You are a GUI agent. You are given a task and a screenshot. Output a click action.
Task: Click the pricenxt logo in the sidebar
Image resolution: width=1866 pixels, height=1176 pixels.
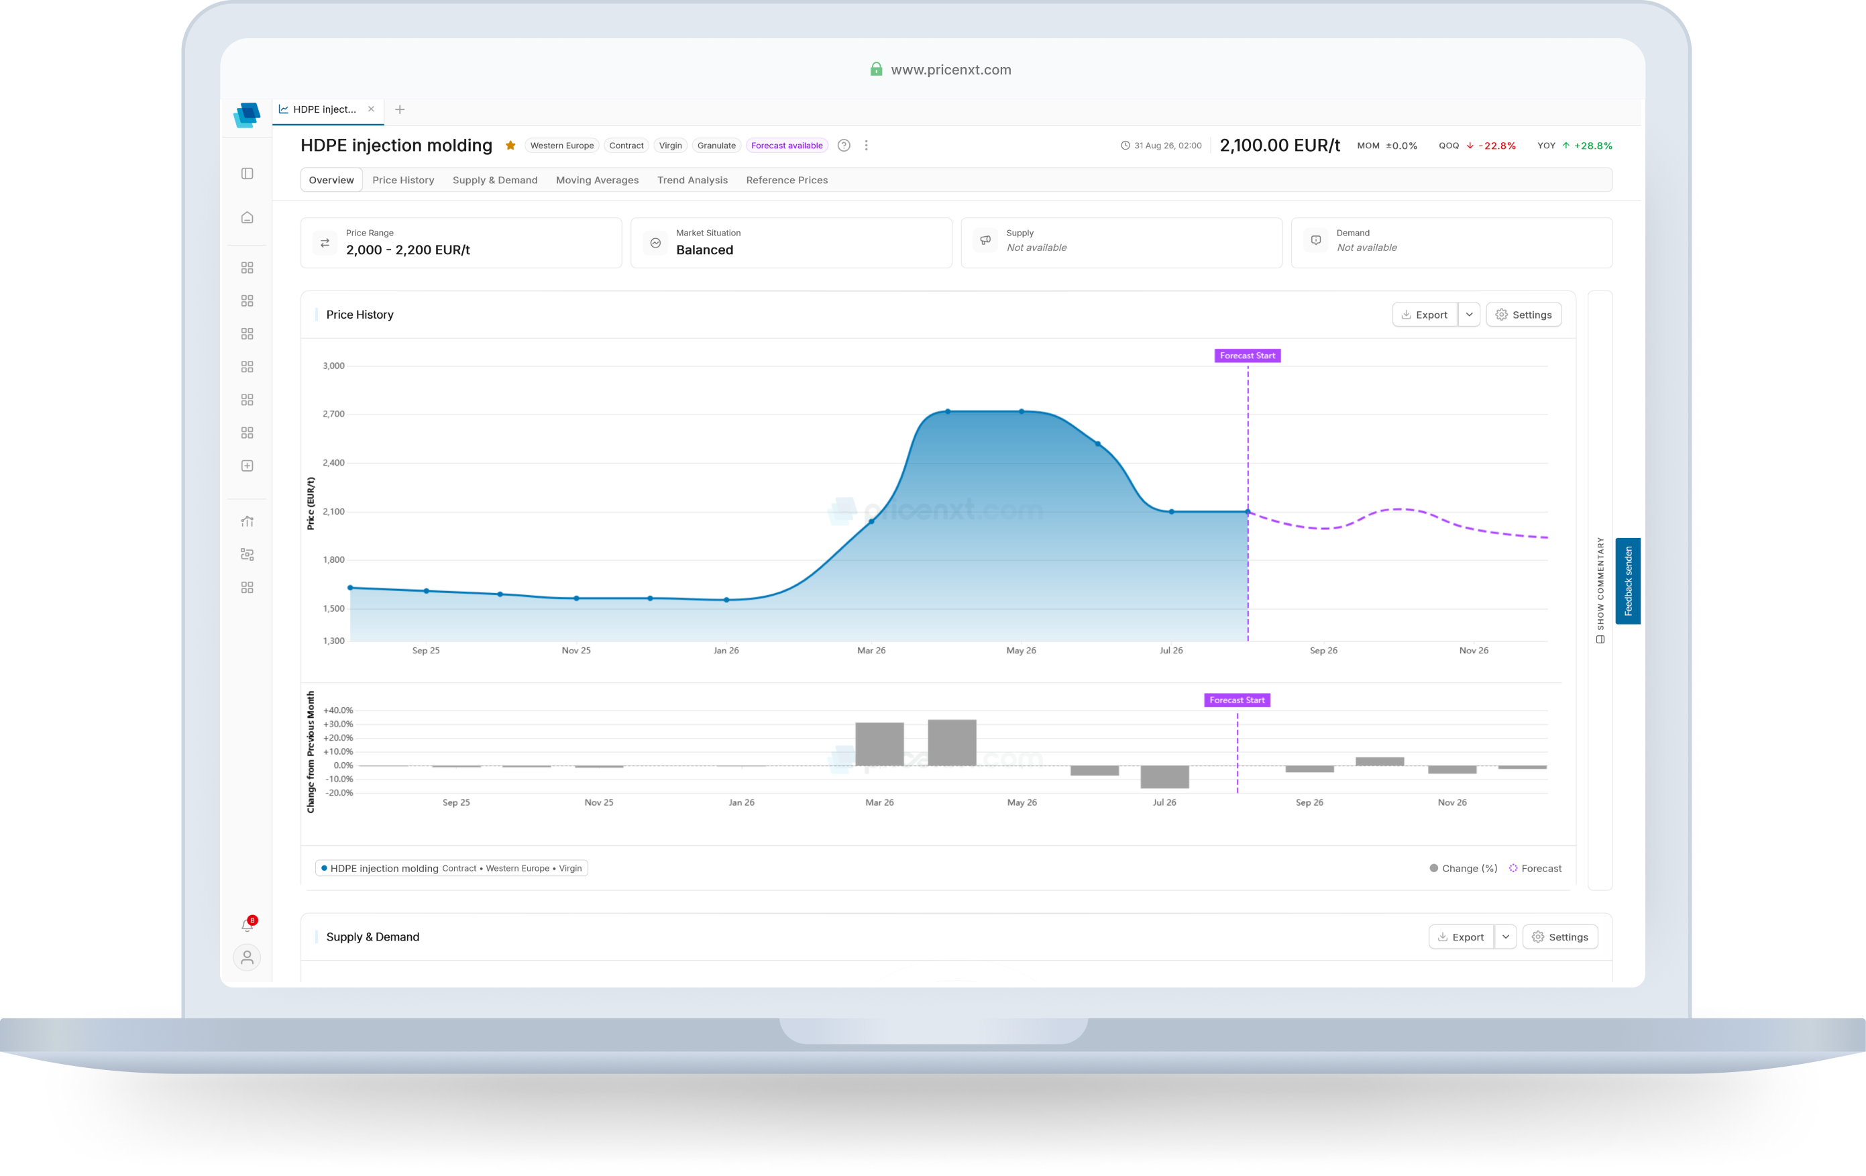[x=246, y=114]
